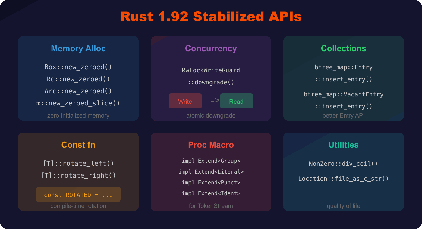Switch to the Concurrency tab
The height and width of the screenshot is (229, 422).
pos(211,48)
